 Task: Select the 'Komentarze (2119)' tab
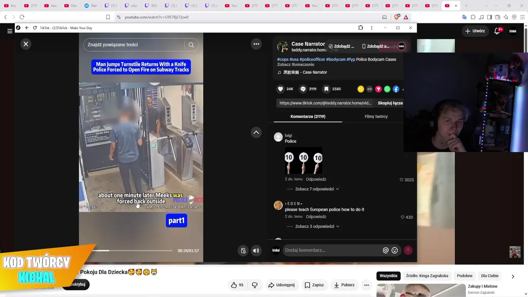[x=308, y=116]
